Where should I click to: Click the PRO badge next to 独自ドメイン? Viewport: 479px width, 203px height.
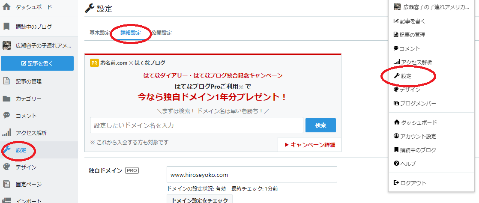coord(132,170)
